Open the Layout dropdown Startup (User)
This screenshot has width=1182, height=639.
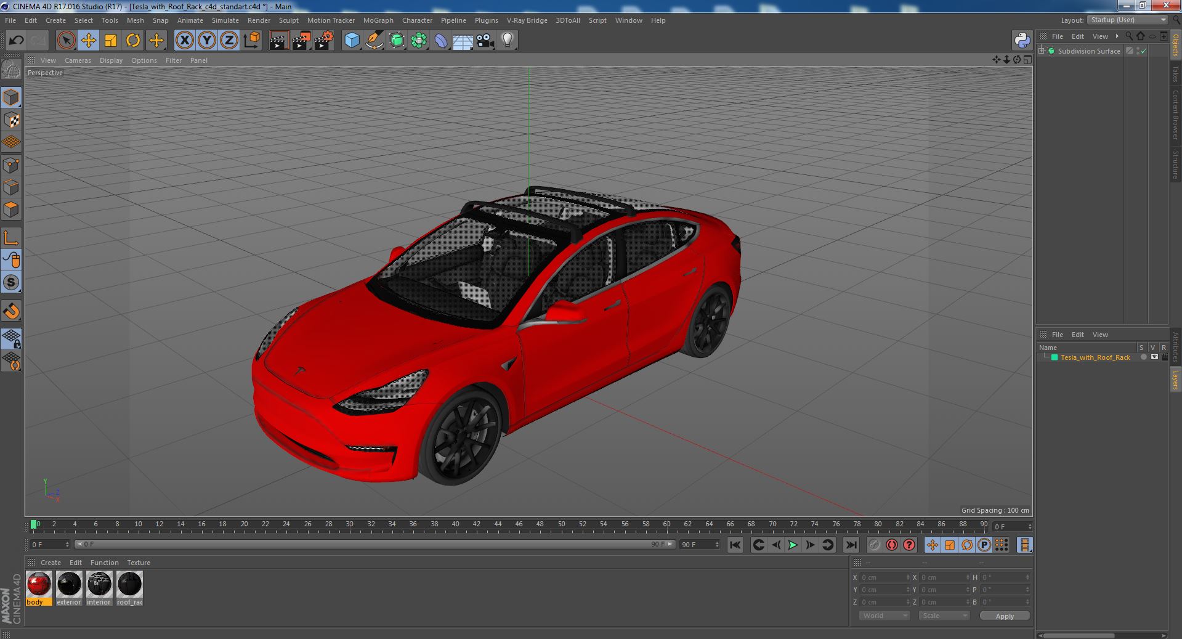(1127, 20)
